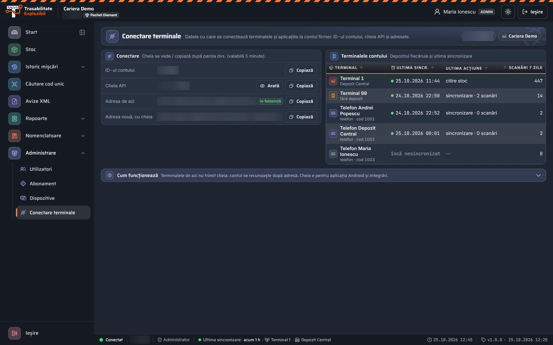The height and width of the screenshot is (345, 553).
Task: Copy the Adresa nouă, cu cheia value
Action: pos(301,117)
